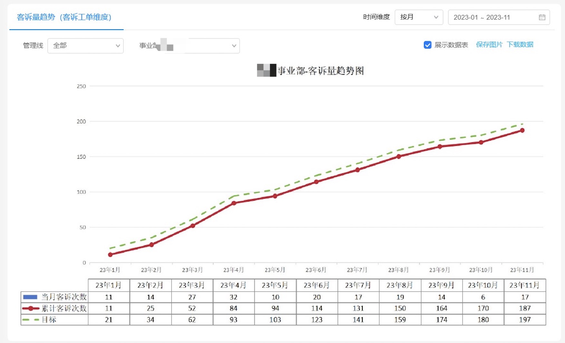The image size is (565, 343).
Task: Click the 目标 row label
Action: 49,320
